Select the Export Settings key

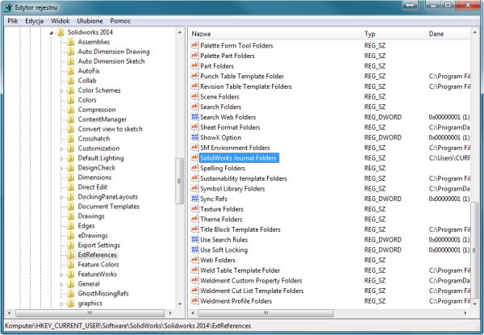98,245
